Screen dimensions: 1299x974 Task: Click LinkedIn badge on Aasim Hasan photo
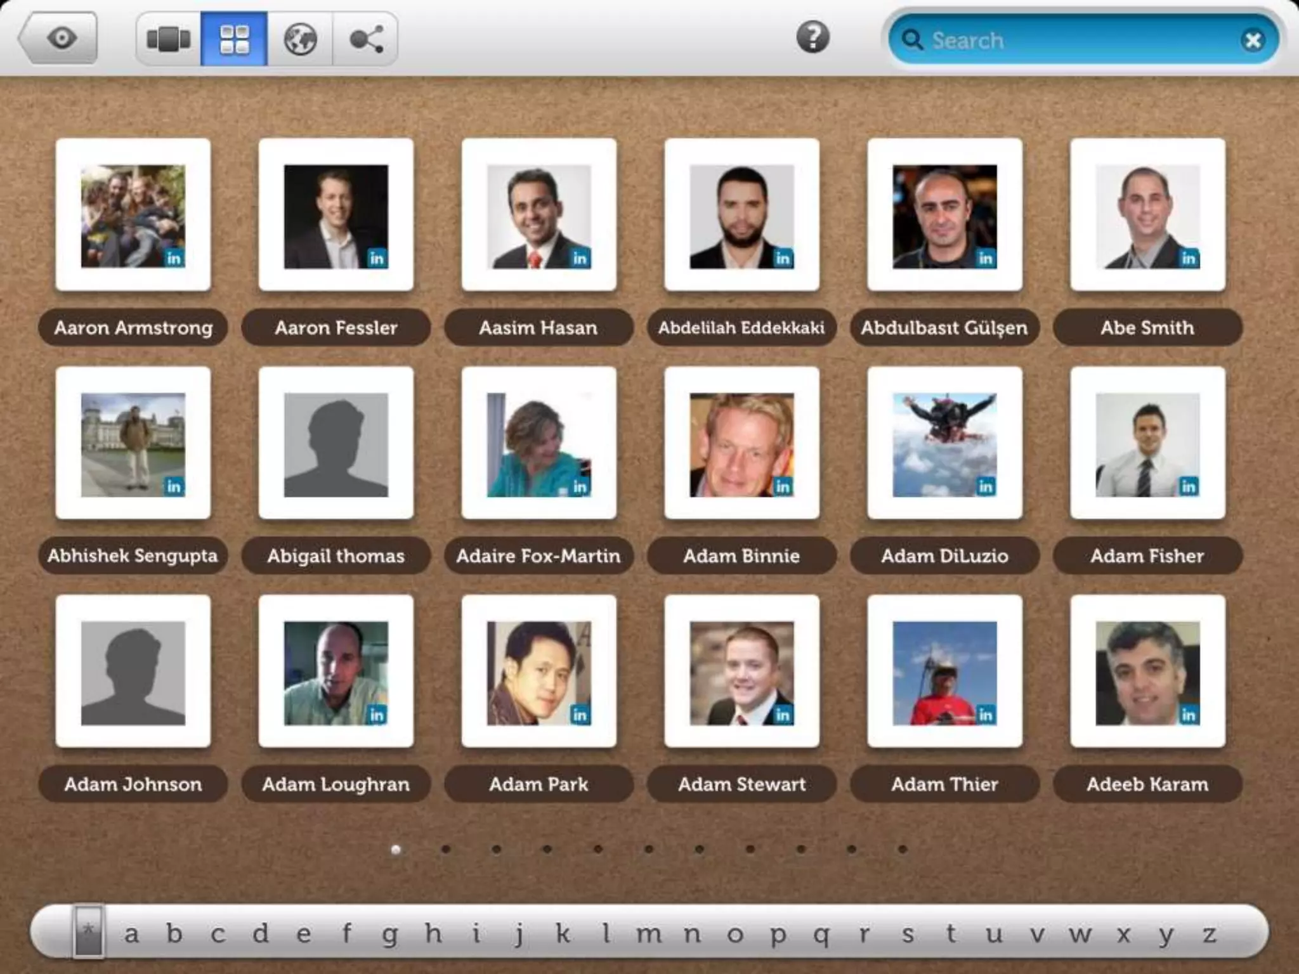tap(580, 258)
